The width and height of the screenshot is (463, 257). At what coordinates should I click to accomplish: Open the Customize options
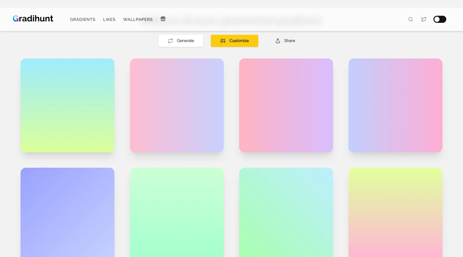coord(234,41)
